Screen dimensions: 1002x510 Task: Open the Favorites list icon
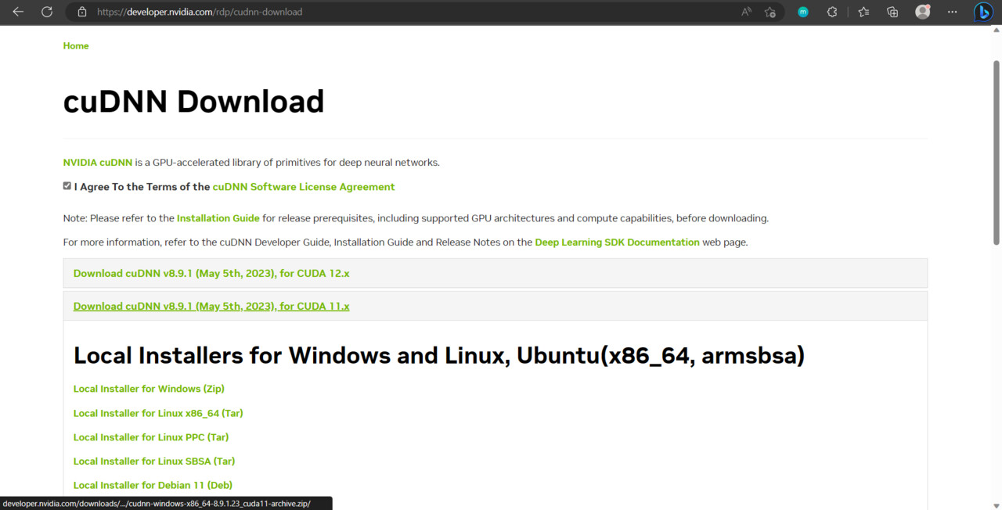[863, 12]
